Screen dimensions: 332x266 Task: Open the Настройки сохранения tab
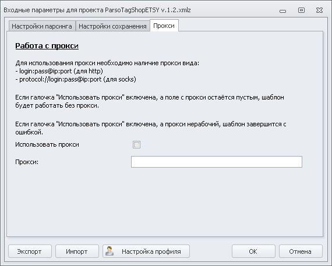112,26
